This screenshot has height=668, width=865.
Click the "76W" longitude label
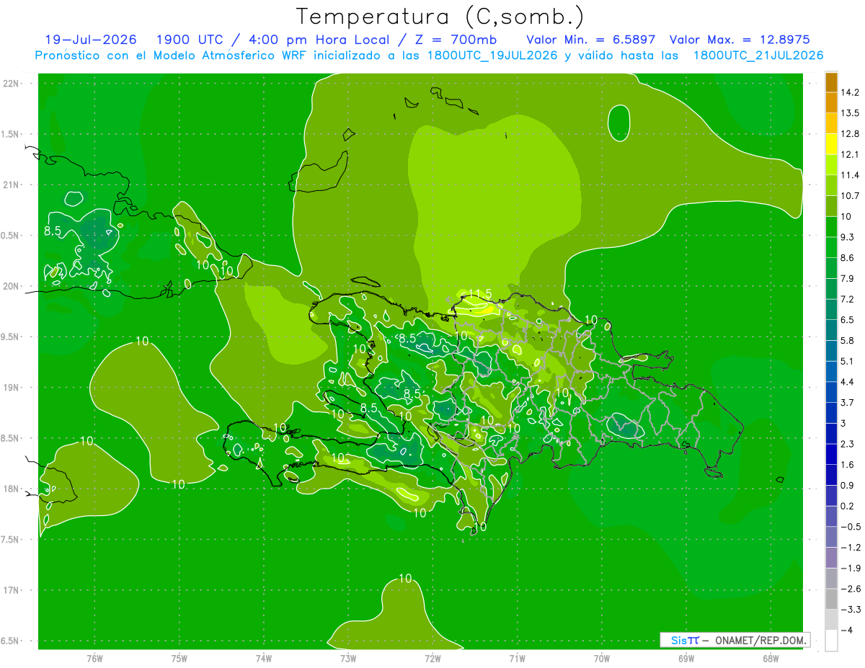point(94,658)
